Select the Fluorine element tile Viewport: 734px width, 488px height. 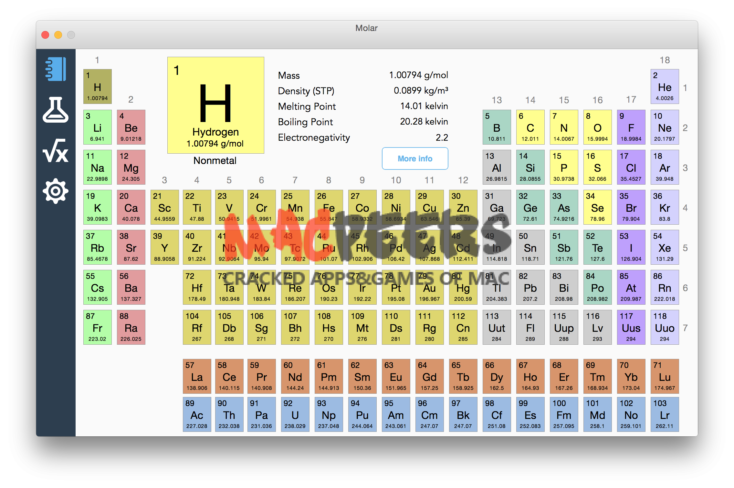point(631,127)
